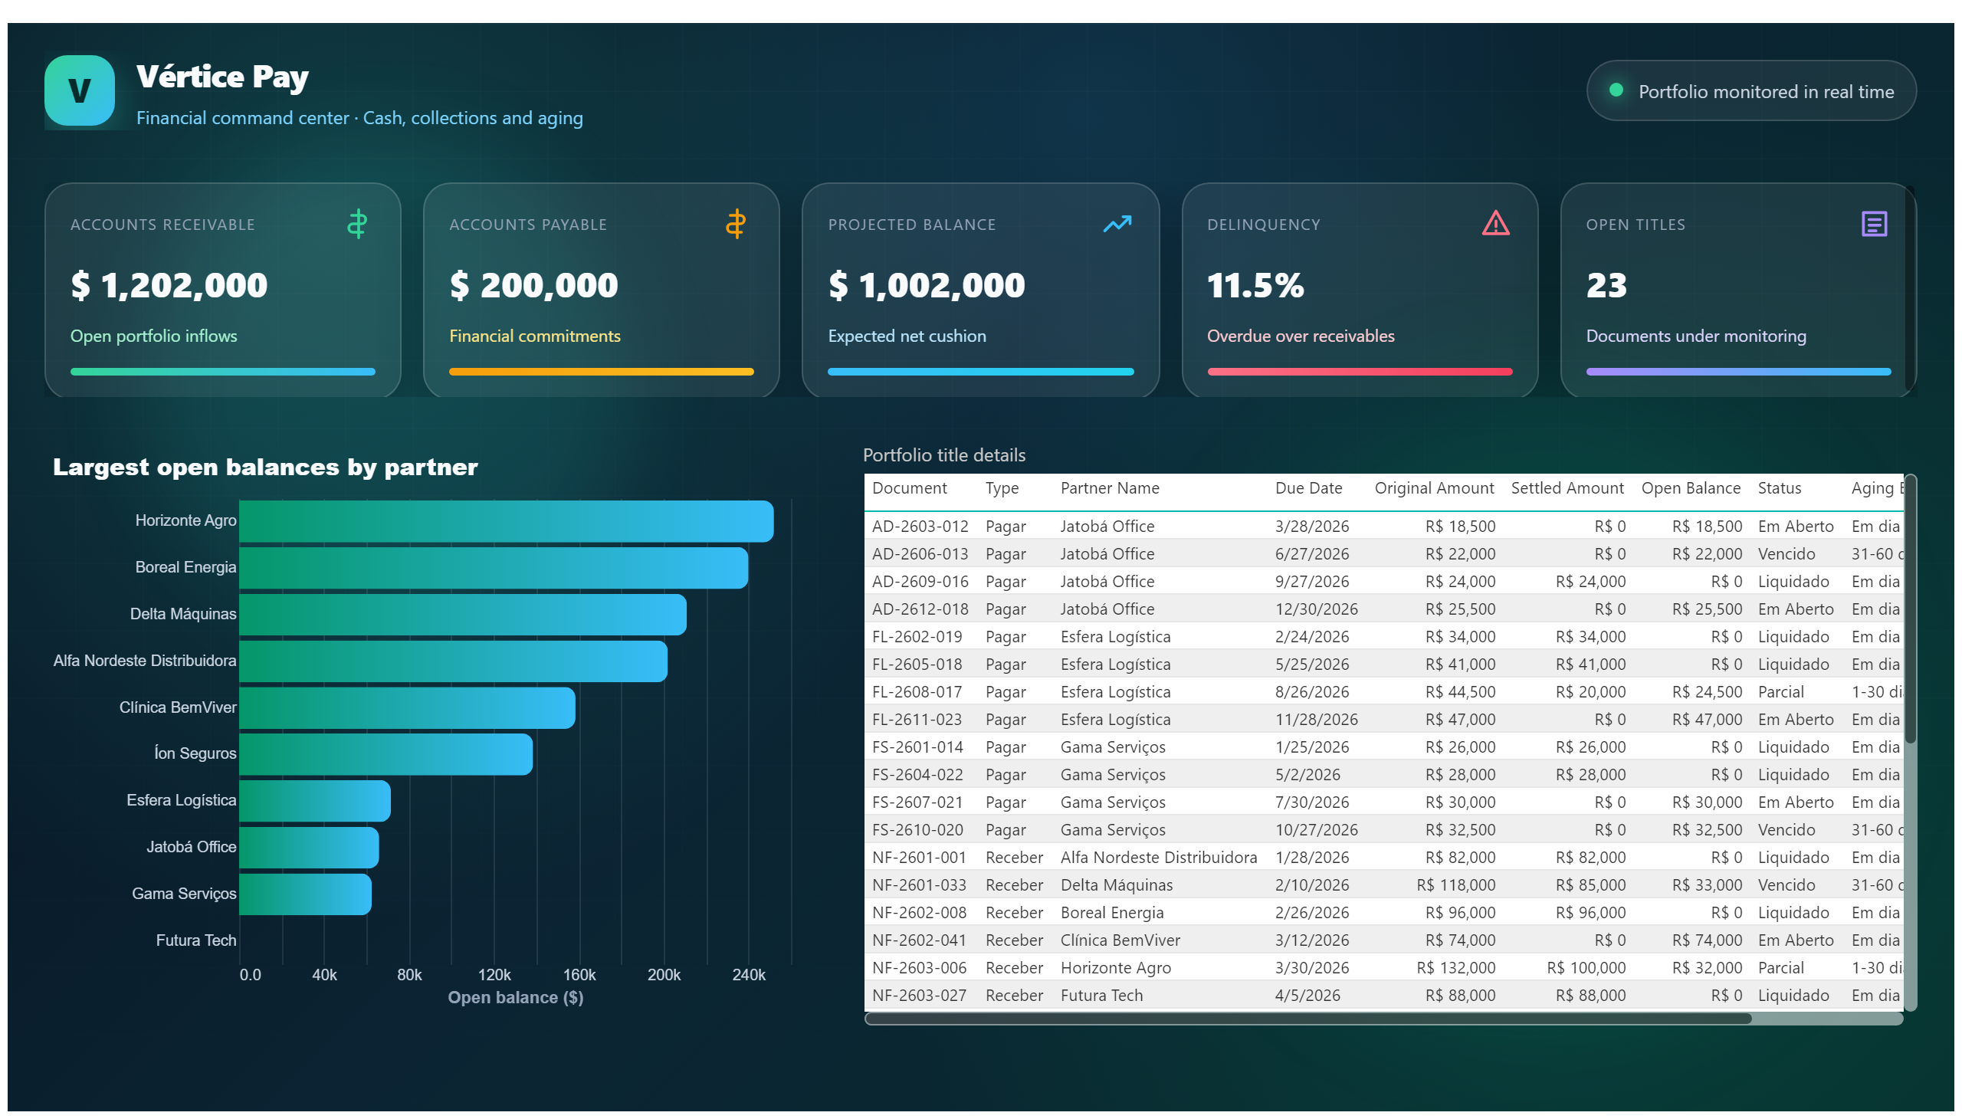Screen dimensions: 1962x1119
Task: Sort table by Due Date column header
Action: (x=1308, y=488)
